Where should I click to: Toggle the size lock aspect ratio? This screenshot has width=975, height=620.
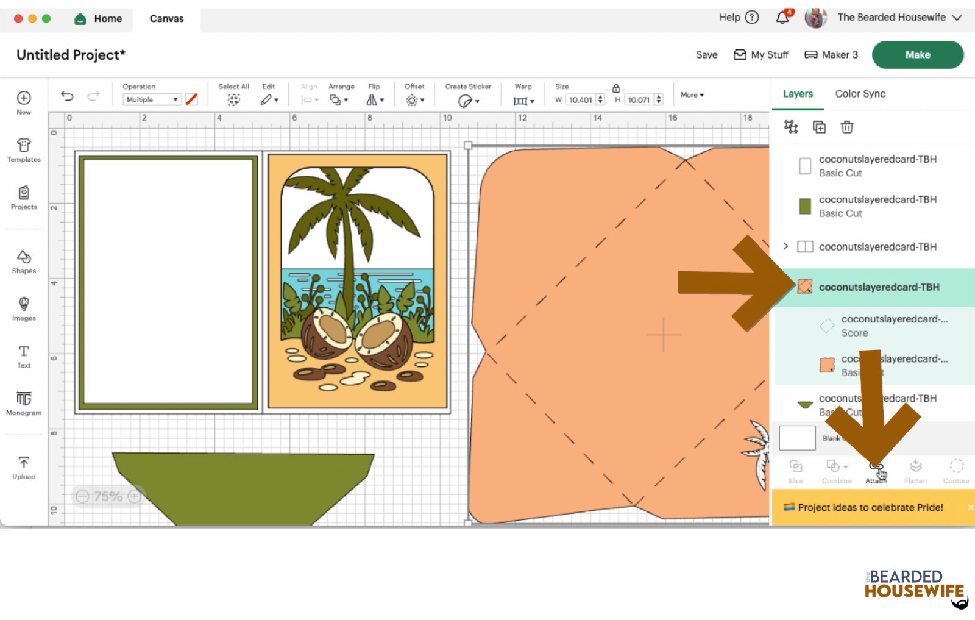(x=616, y=90)
